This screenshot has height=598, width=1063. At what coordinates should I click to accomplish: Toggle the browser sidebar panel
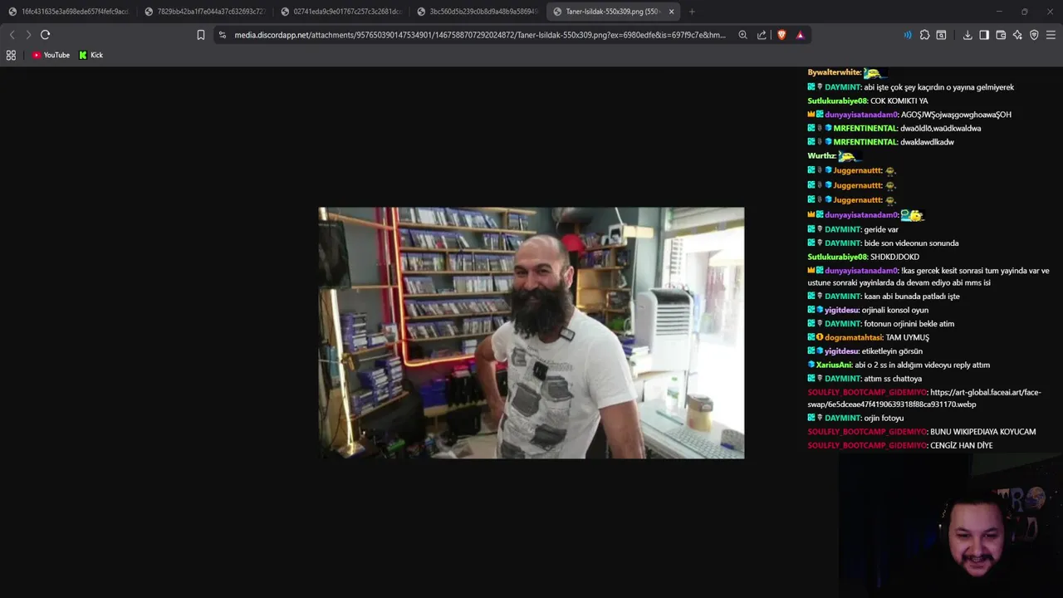coord(984,35)
